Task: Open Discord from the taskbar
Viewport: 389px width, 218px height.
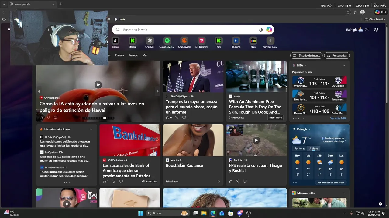Action: pos(240,213)
